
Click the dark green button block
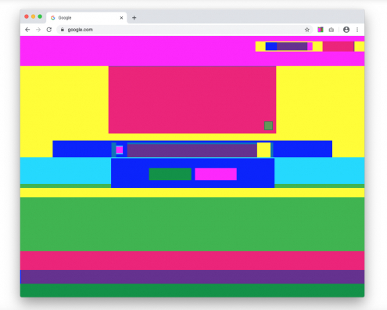(170, 174)
